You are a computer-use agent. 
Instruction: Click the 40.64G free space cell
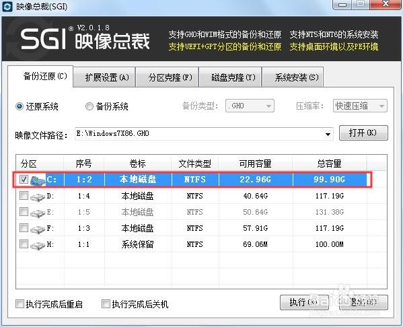pyautogui.click(x=256, y=196)
